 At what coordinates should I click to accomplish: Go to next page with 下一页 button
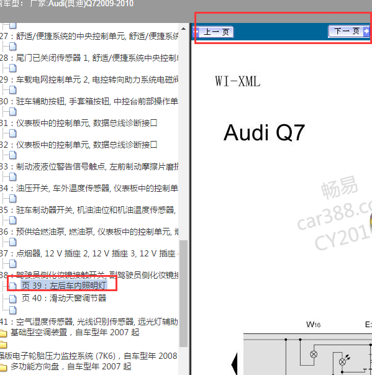point(349,31)
